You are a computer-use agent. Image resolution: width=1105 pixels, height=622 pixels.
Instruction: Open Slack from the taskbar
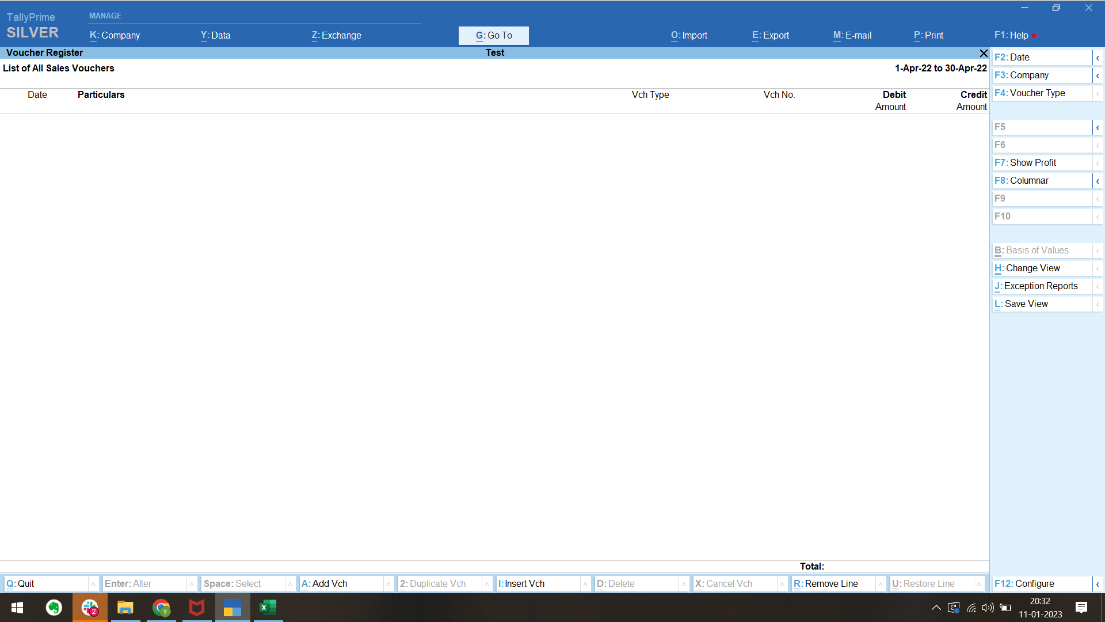[x=90, y=608]
